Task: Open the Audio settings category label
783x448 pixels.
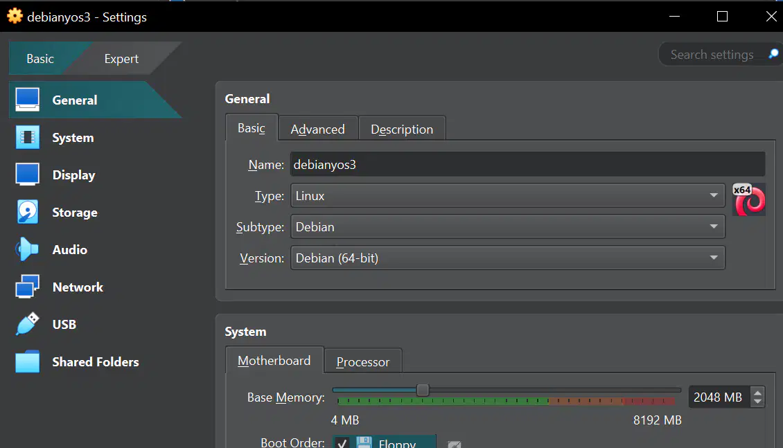Action: 70,249
